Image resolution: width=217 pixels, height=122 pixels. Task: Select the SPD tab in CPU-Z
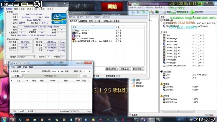(x=36, y=9)
